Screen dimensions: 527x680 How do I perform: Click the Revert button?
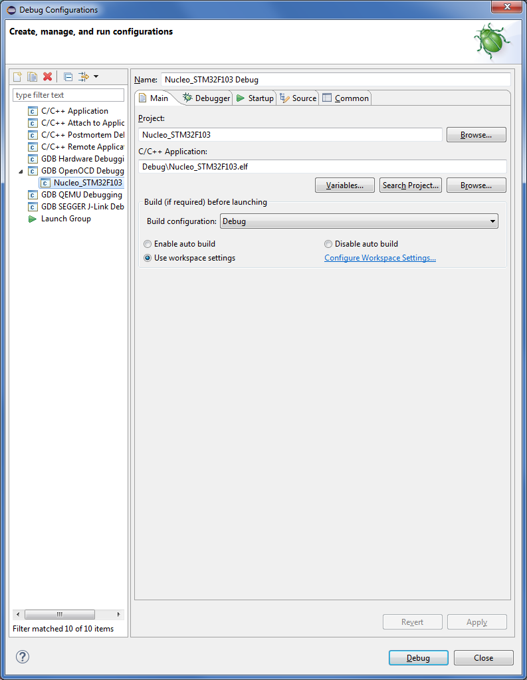pyautogui.click(x=413, y=622)
